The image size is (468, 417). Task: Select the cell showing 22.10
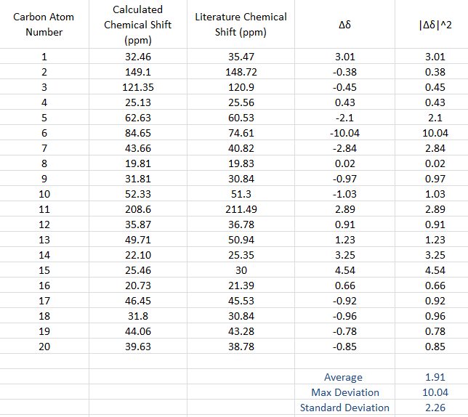click(x=138, y=254)
